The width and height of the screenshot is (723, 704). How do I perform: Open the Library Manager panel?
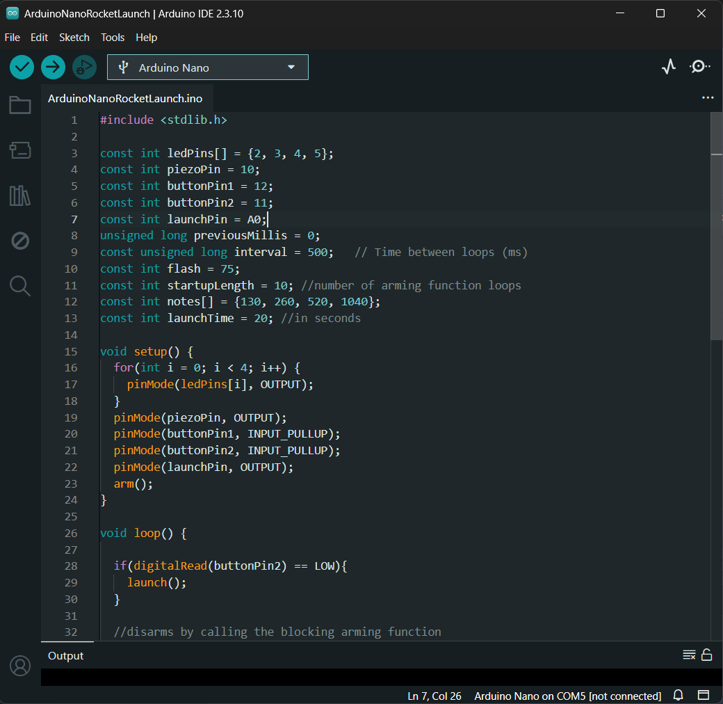[x=20, y=195]
